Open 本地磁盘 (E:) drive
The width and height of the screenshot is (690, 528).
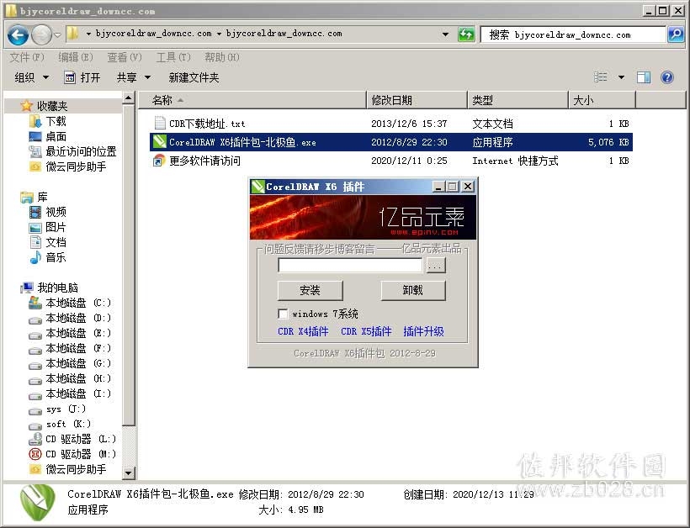pos(71,333)
